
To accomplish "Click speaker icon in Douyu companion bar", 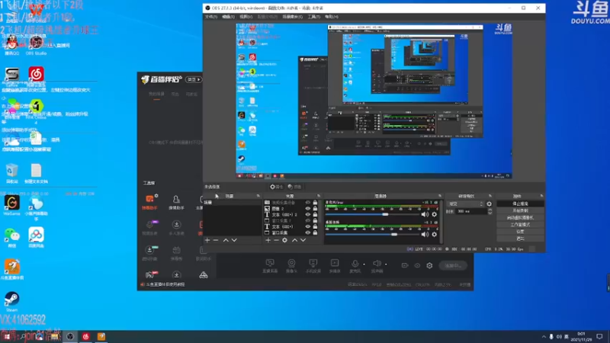I will point(377,266).
